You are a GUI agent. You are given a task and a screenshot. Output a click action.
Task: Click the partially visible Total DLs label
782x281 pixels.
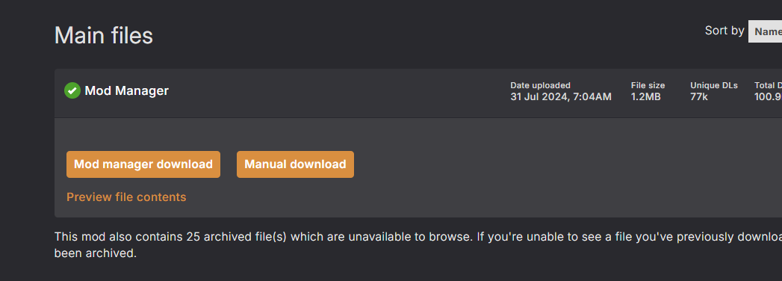768,85
